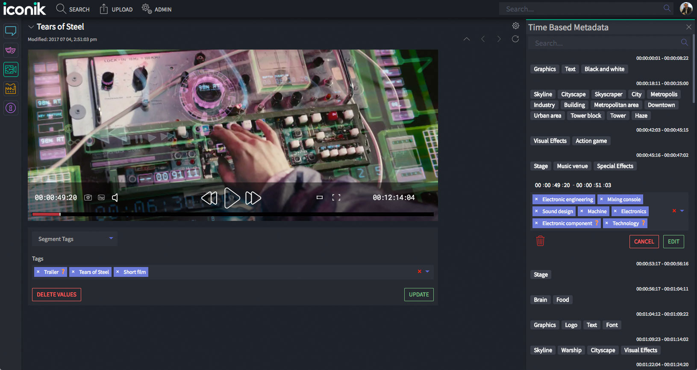This screenshot has width=697, height=370.
Task: Remove the Electronic component tag
Action: 536,223
